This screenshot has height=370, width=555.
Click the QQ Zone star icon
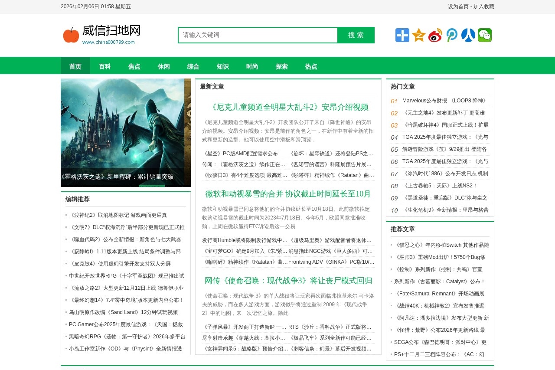click(419, 35)
